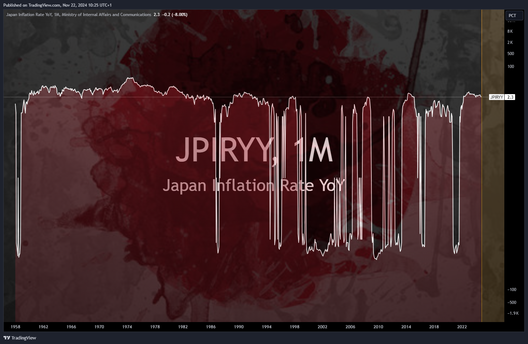Click the 2018 label on the time axis
This screenshot has height=344, width=528.
434,327
